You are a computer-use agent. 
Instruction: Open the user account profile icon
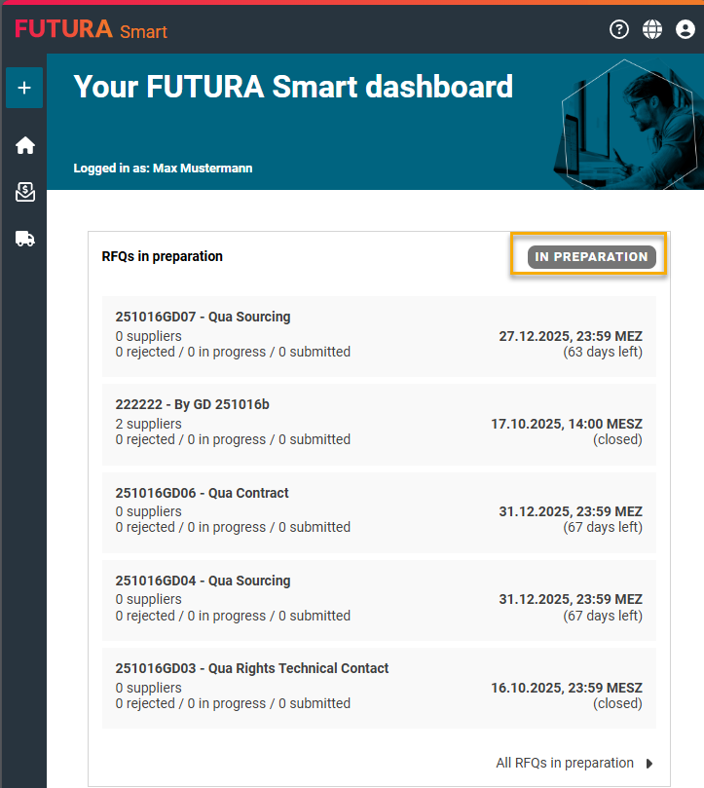(x=685, y=29)
